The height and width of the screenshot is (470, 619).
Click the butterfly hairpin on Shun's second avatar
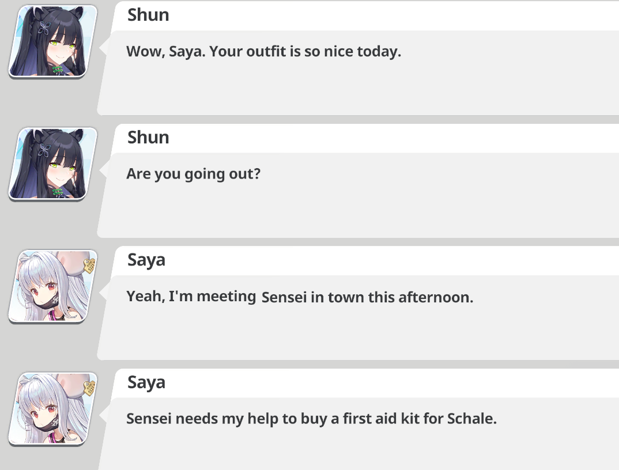pyautogui.click(x=46, y=149)
